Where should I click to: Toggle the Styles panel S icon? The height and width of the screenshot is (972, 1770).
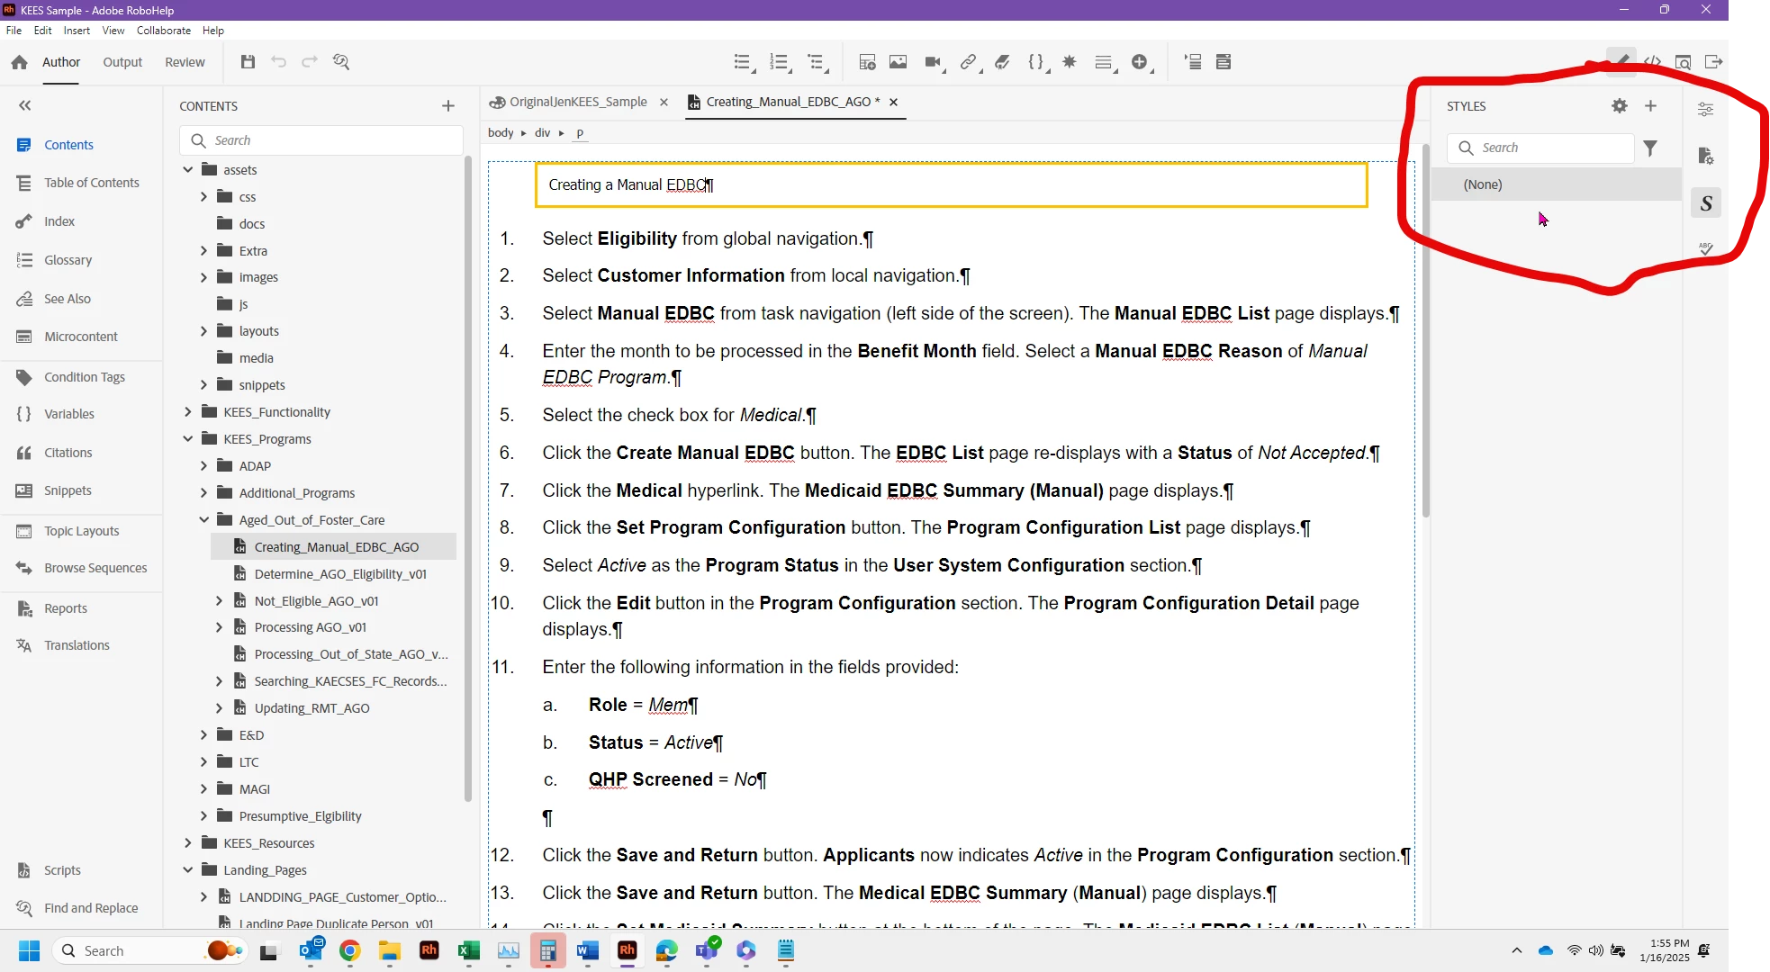point(1705,203)
